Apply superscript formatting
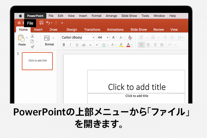207x138 pixels. tap(97, 45)
